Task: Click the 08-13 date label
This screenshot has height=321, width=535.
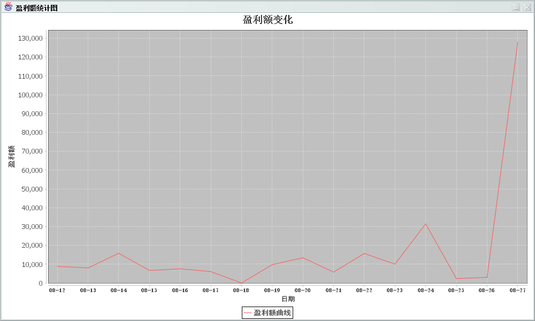Action: coord(88,291)
